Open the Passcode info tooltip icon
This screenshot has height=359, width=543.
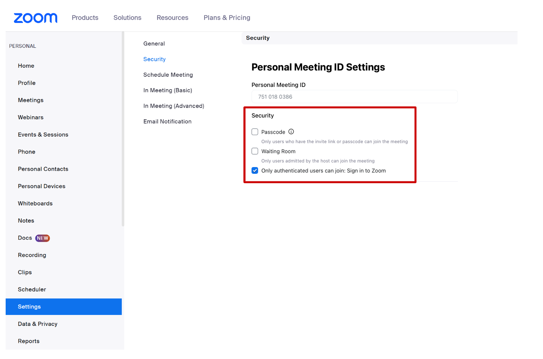point(291,132)
